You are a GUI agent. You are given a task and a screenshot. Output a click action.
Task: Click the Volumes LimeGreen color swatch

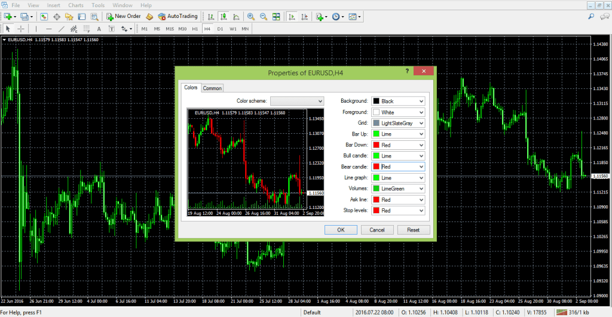click(x=377, y=189)
